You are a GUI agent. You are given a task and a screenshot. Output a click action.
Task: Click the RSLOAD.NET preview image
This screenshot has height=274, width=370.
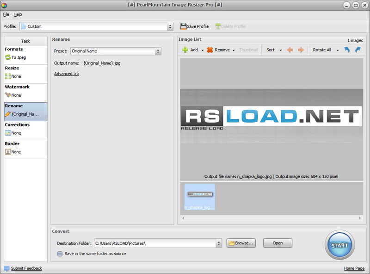(x=271, y=116)
